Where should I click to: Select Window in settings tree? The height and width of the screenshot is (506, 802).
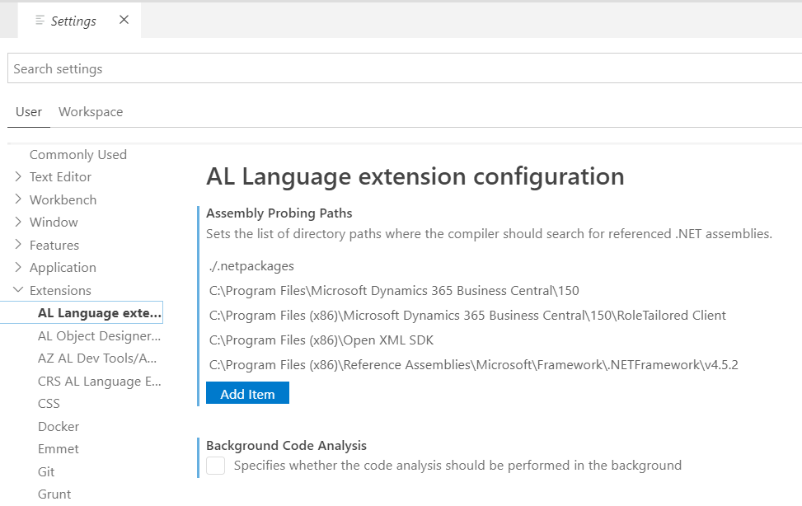point(54,222)
